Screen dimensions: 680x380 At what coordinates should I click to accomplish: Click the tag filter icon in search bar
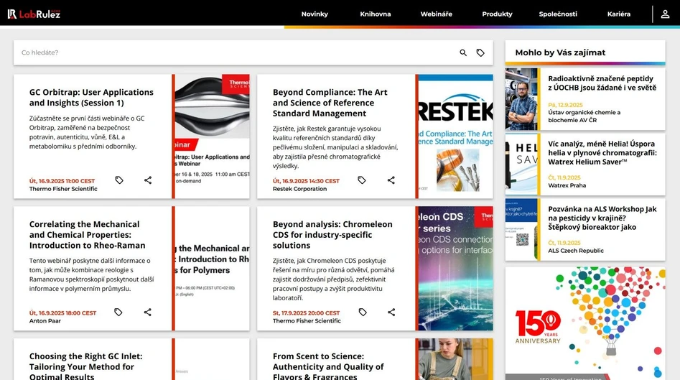(x=480, y=52)
